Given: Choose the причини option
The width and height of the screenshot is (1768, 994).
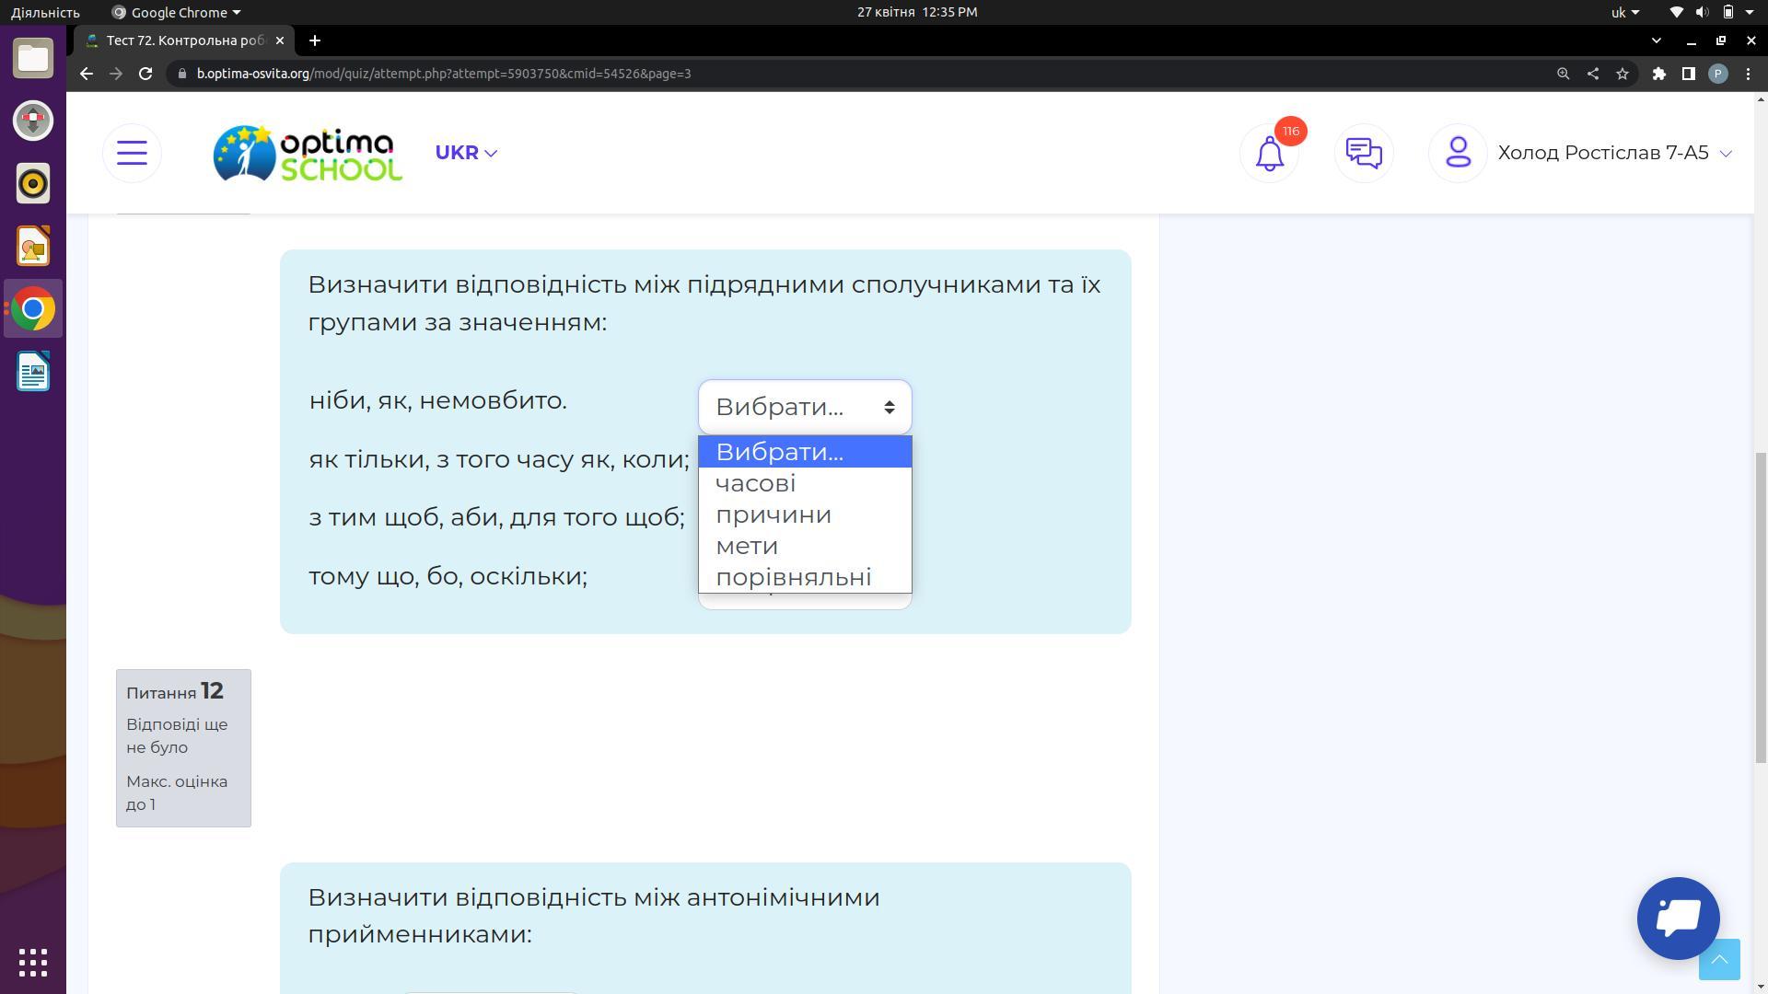Looking at the screenshot, I should [805, 514].
